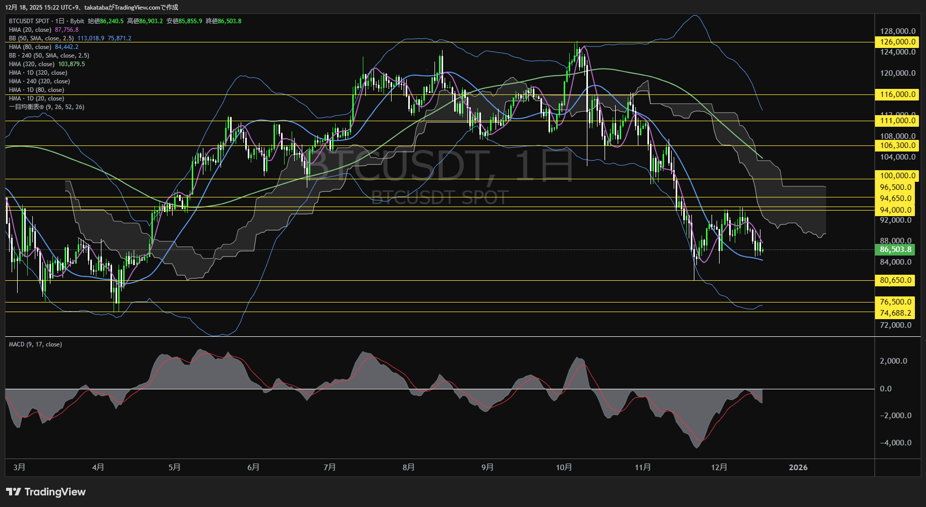Select the 106,300.0 horizontal line price tag

(897, 145)
